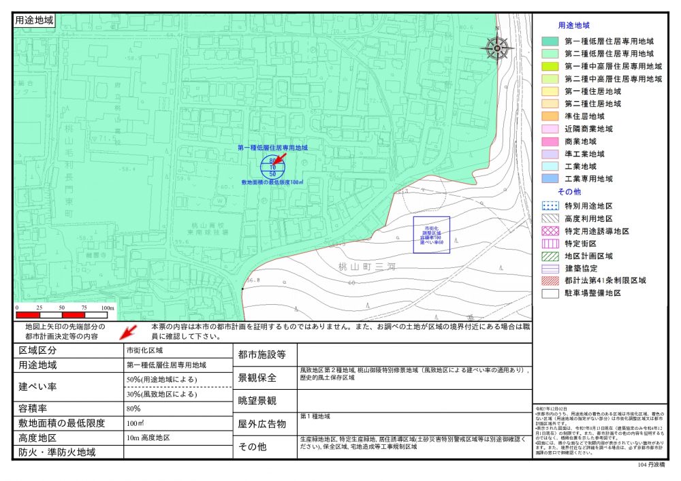Image resolution: width=681 pixels, height=481 pixels.
Task: Select the 特定街区 vertical stripe icon
Action: [x=550, y=244]
